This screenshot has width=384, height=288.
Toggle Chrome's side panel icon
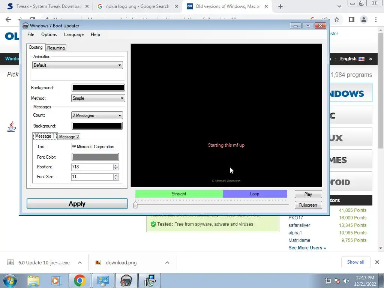352,19
